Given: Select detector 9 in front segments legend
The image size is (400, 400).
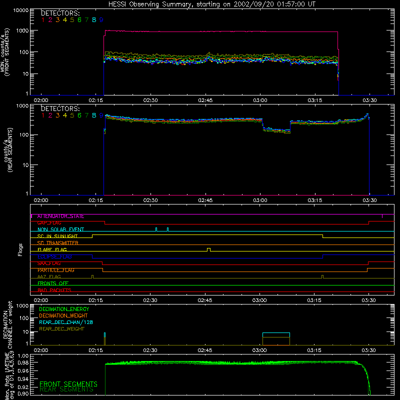Looking at the screenshot, I should (101, 20).
